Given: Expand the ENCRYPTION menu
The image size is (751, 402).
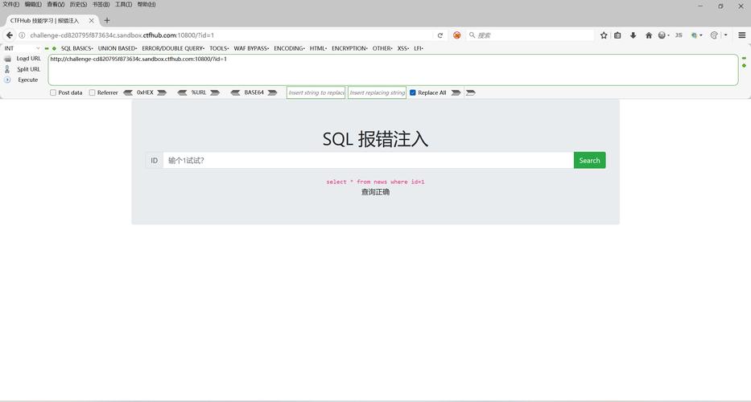Looking at the screenshot, I should [x=349, y=48].
